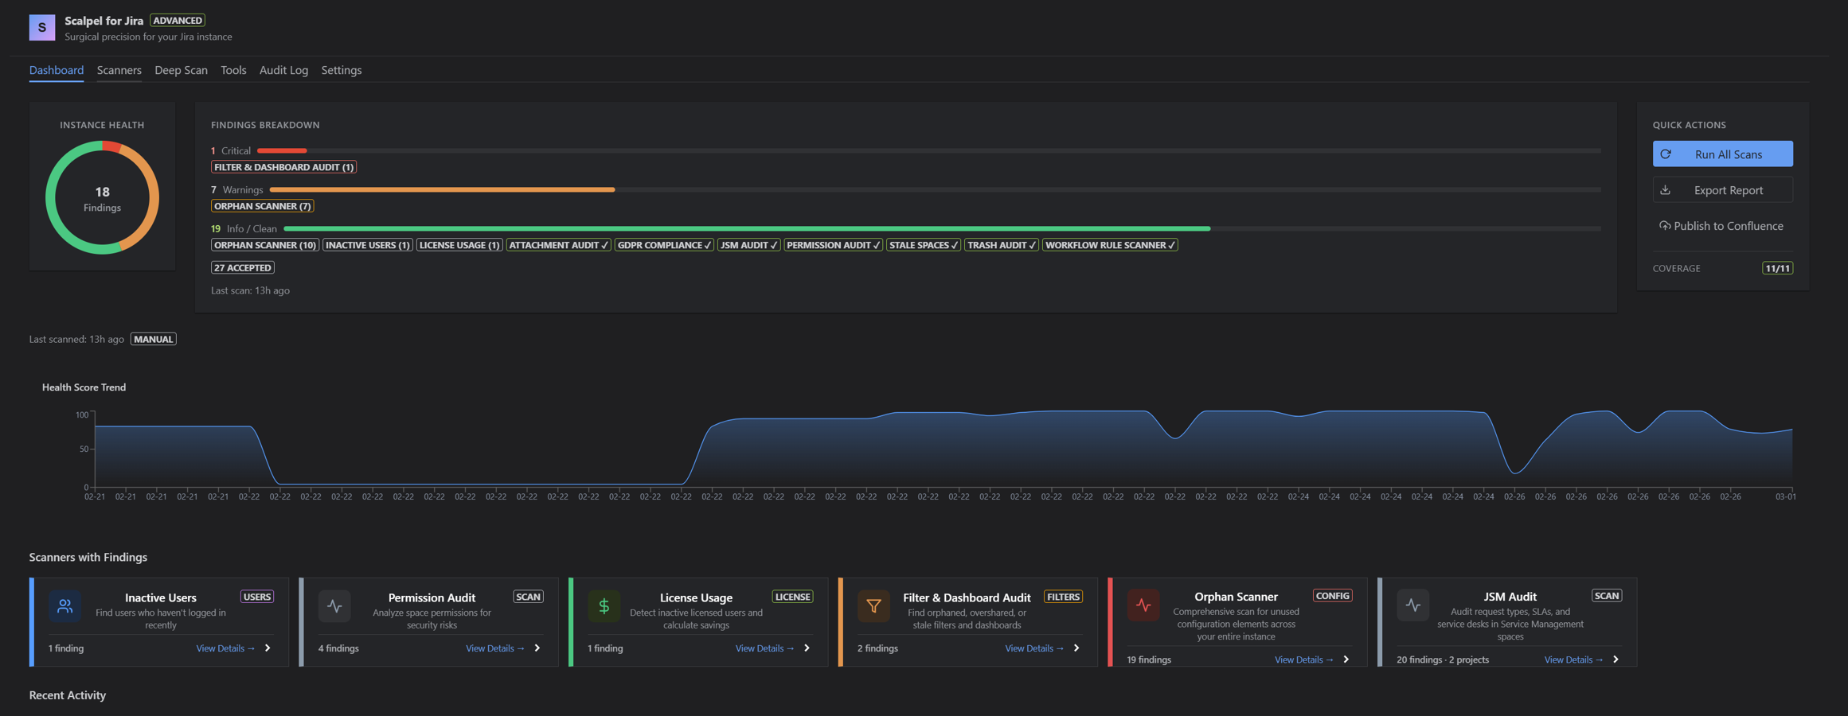1848x716 pixels.
Task: Click the JSM Audit pulse icon
Action: pyautogui.click(x=1413, y=605)
